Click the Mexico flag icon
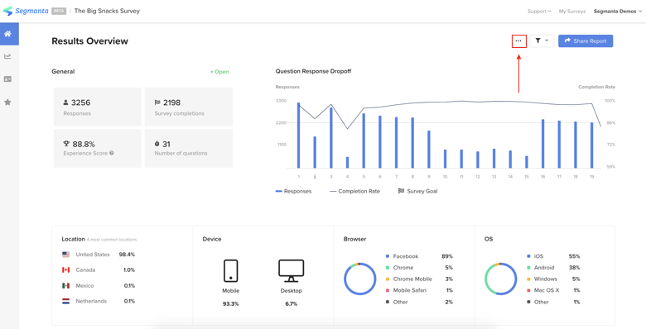646x329 pixels. click(x=66, y=285)
